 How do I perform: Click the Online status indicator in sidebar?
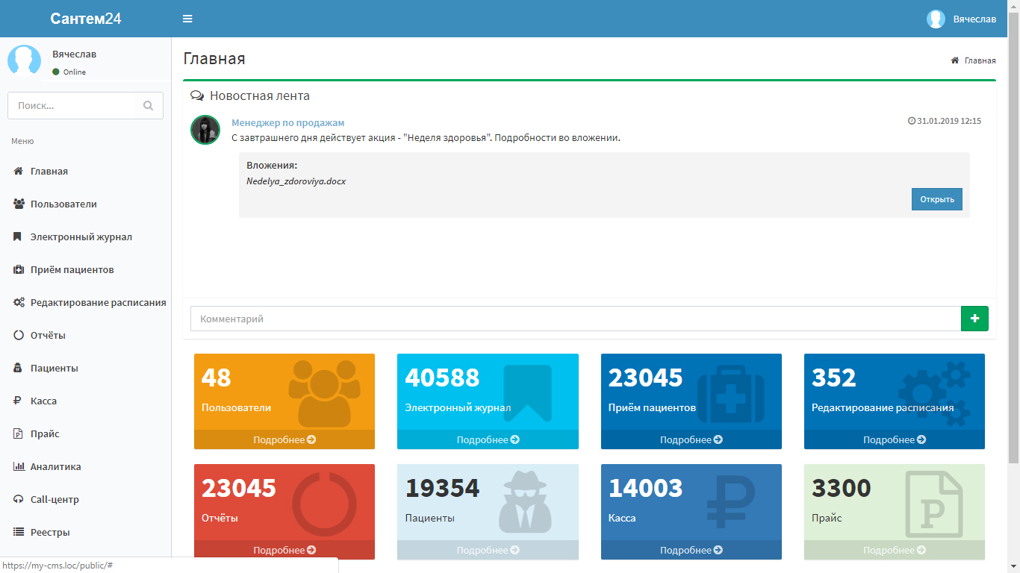tap(69, 72)
